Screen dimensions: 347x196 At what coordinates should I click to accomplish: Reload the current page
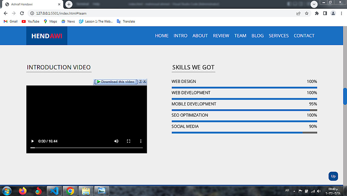pos(22,13)
